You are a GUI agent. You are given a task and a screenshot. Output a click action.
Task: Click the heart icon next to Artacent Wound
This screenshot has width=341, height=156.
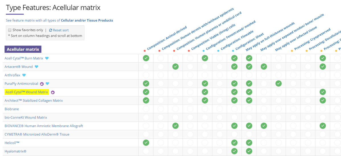[x=36, y=66]
